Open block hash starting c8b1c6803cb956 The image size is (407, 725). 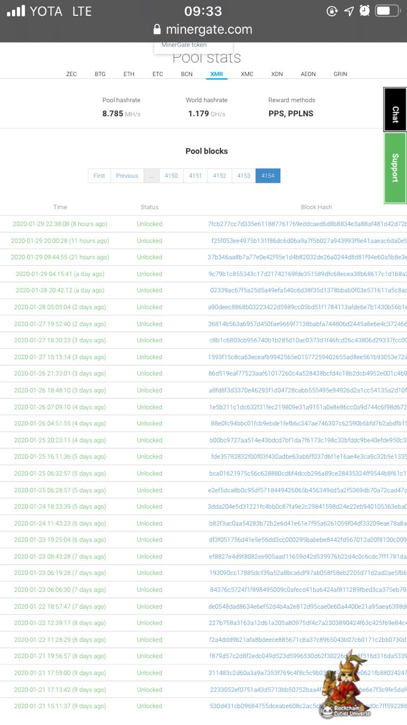tap(308, 340)
